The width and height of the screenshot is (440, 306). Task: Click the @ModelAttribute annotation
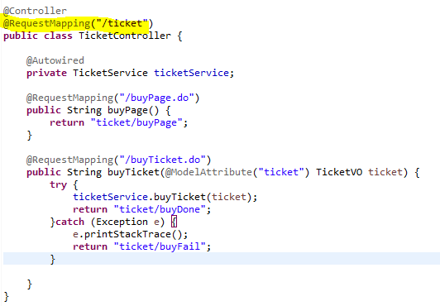click(208, 172)
